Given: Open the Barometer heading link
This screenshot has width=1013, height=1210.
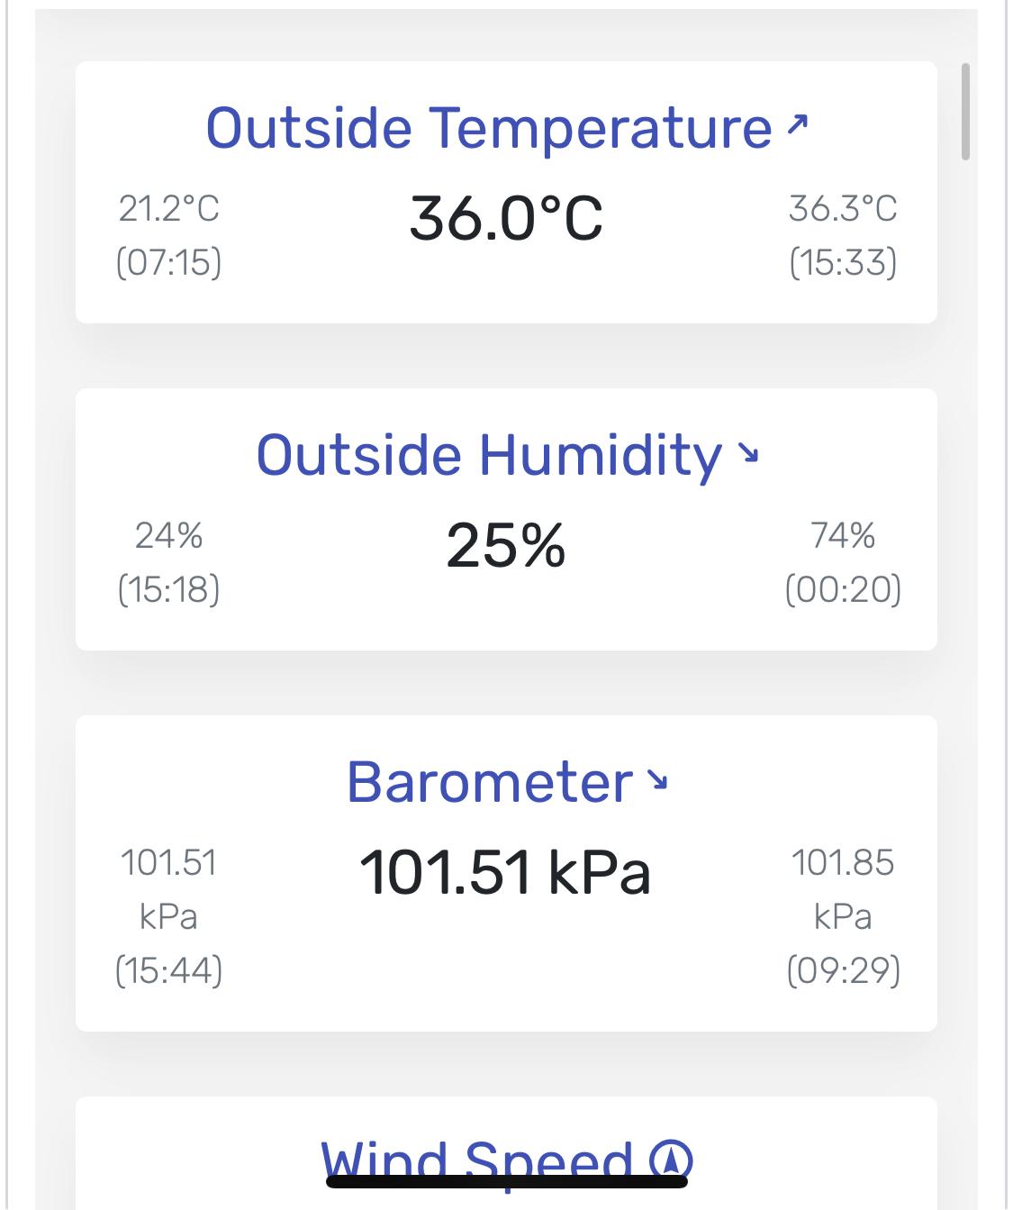Looking at the screenshot, I should 490,782.
